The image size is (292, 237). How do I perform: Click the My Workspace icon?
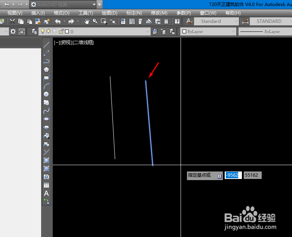tap(22, 31)
